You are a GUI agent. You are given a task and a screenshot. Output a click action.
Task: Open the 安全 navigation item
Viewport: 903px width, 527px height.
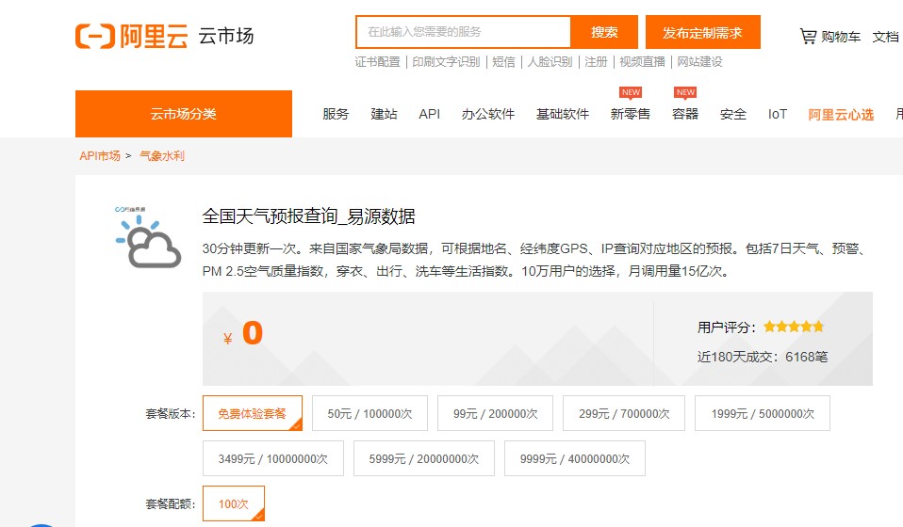(733, 115)
